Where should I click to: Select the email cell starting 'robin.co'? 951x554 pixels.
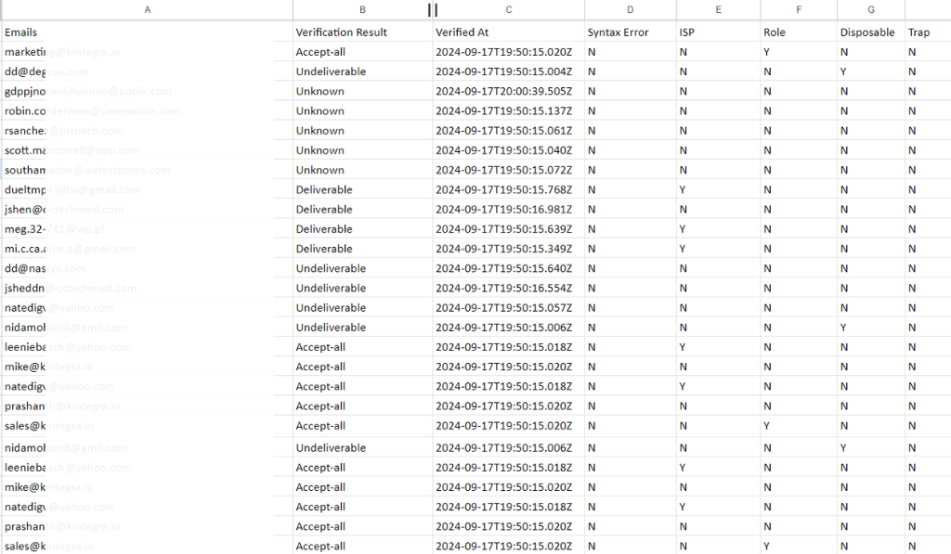(147, 111)
